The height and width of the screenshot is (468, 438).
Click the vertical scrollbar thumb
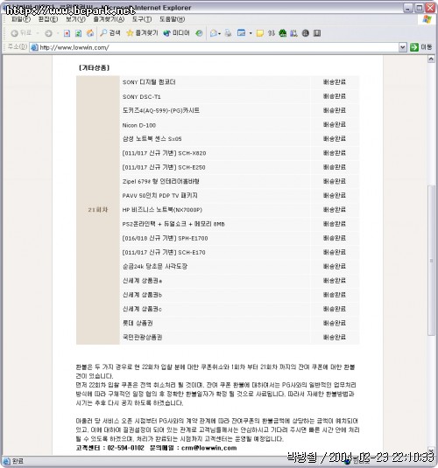coord(431,261)
